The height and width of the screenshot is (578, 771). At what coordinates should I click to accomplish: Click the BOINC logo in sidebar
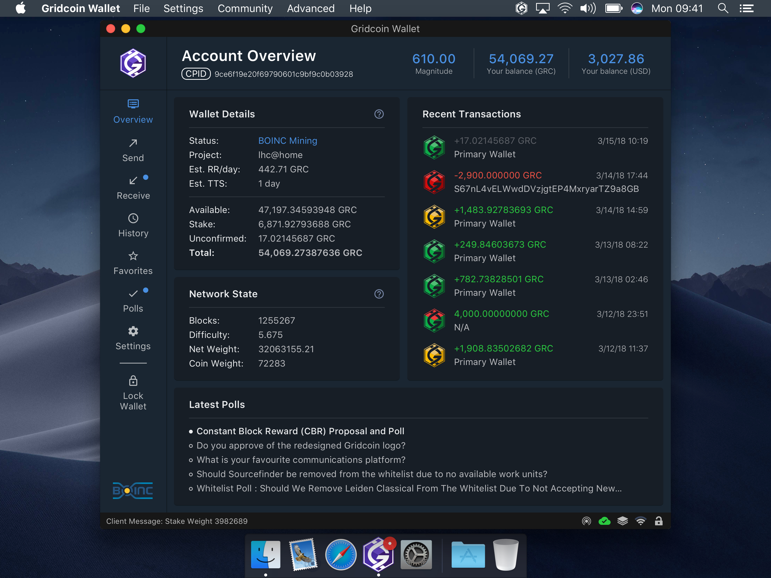133,490
